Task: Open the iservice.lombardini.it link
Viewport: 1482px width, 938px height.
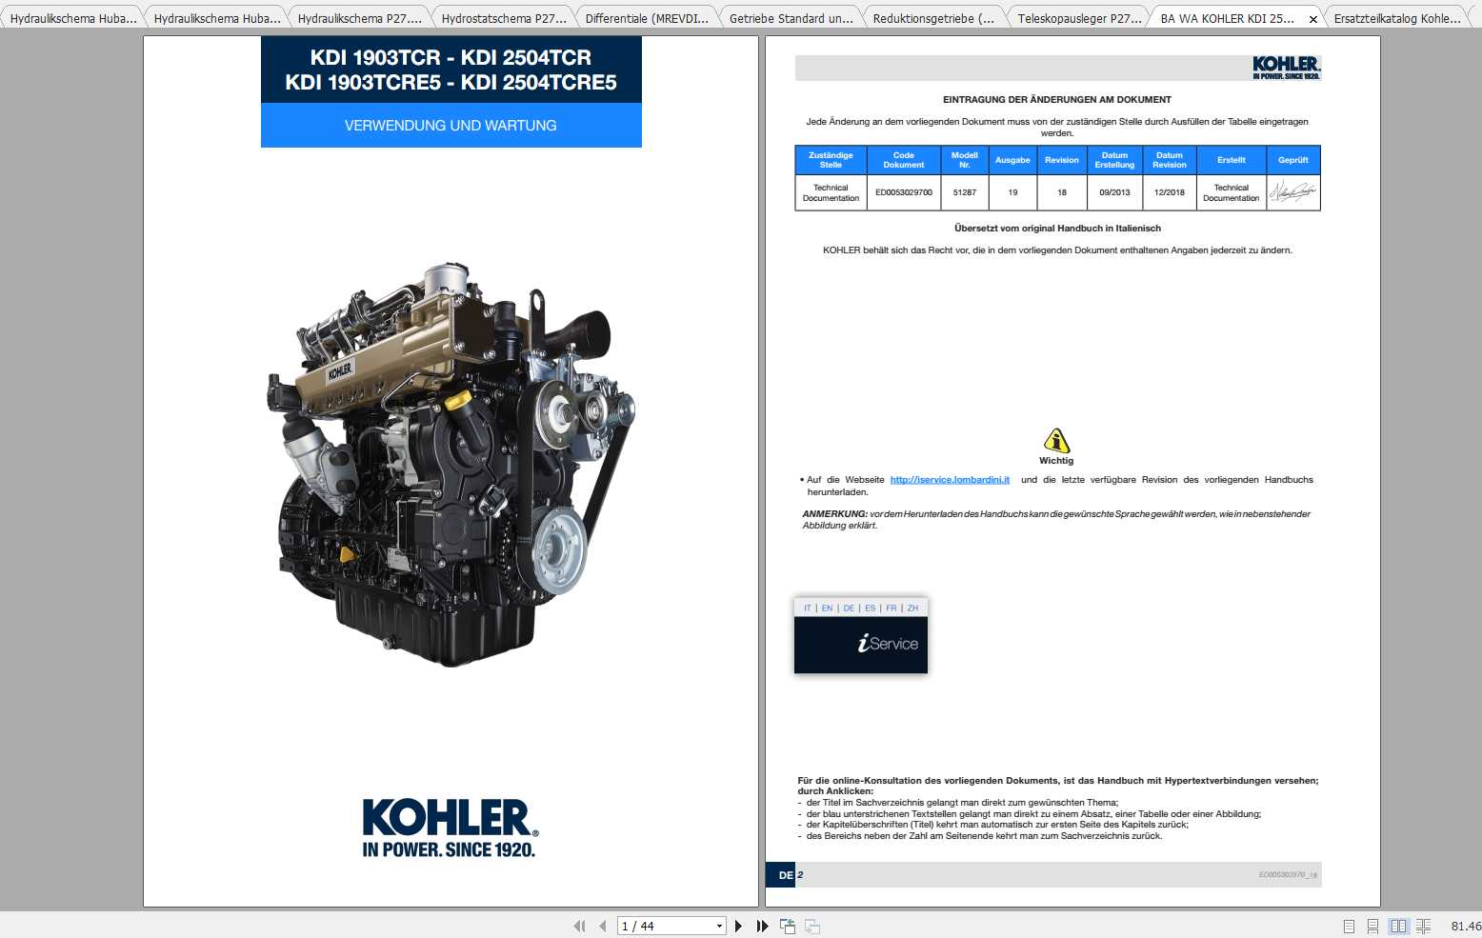Action: click(950, 480)
